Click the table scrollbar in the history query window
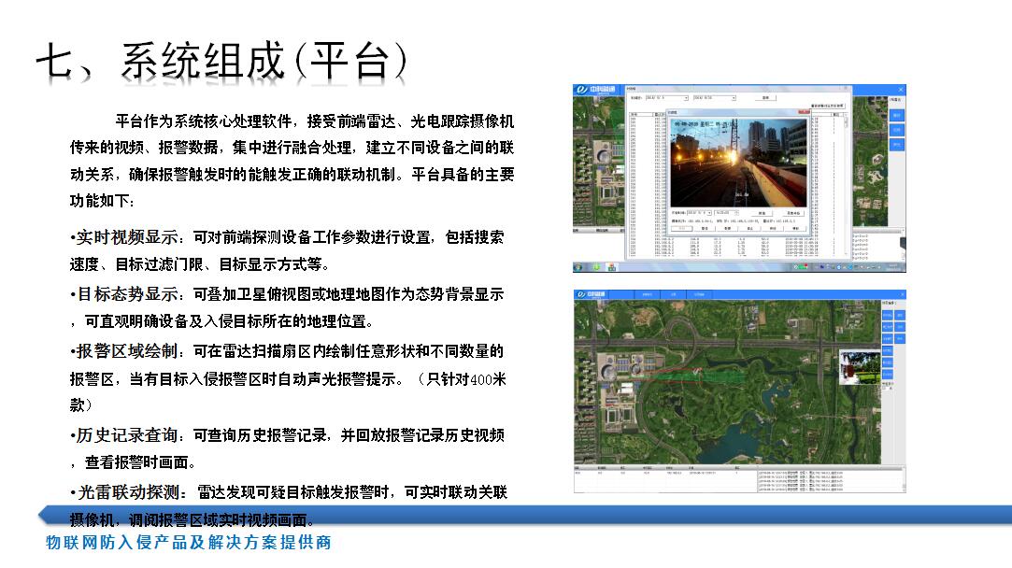 pyautogui.click(x=846, y=185)
